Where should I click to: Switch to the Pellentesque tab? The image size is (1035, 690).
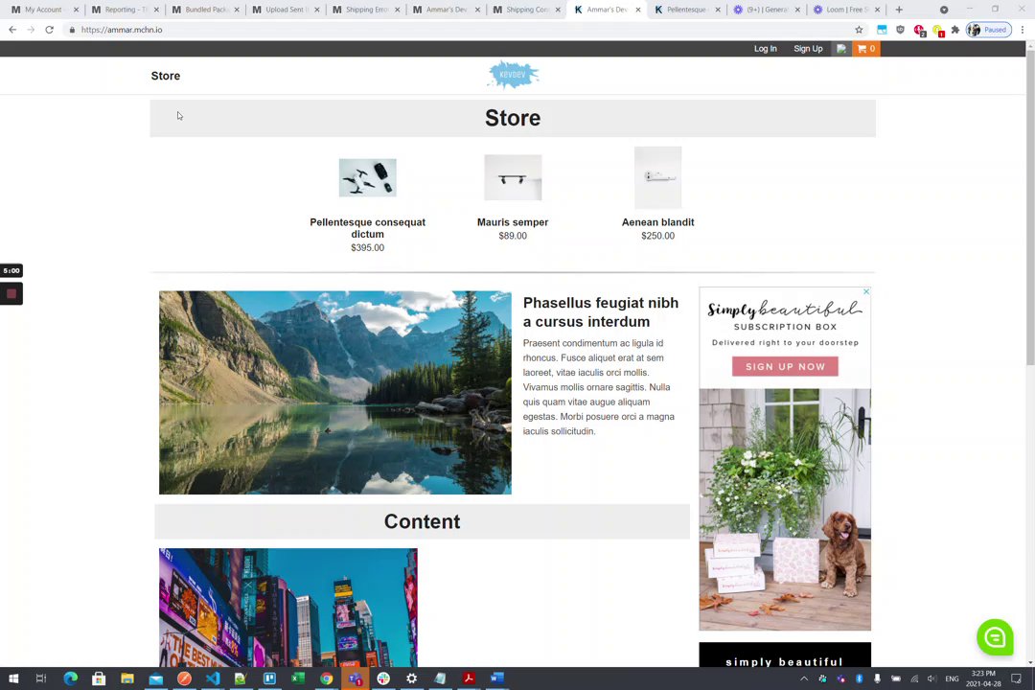[x=686, y=10]
